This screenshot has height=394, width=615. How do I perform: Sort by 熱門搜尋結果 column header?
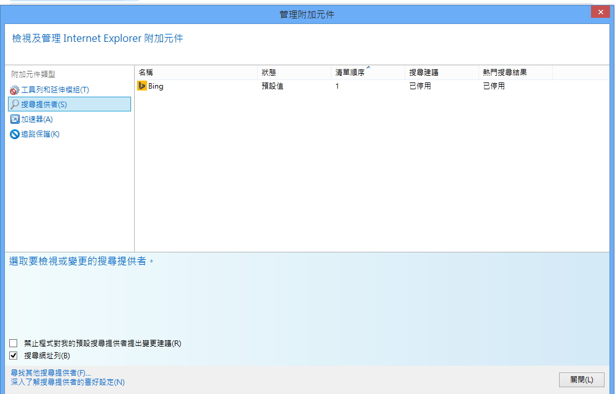click(515, 72)
